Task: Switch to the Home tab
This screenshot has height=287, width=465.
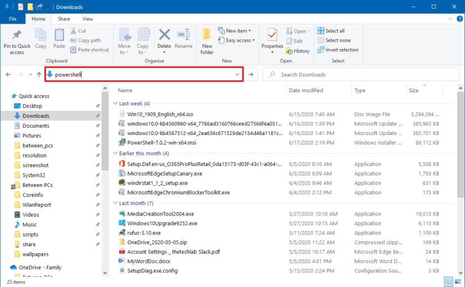Action: (39, 19)
